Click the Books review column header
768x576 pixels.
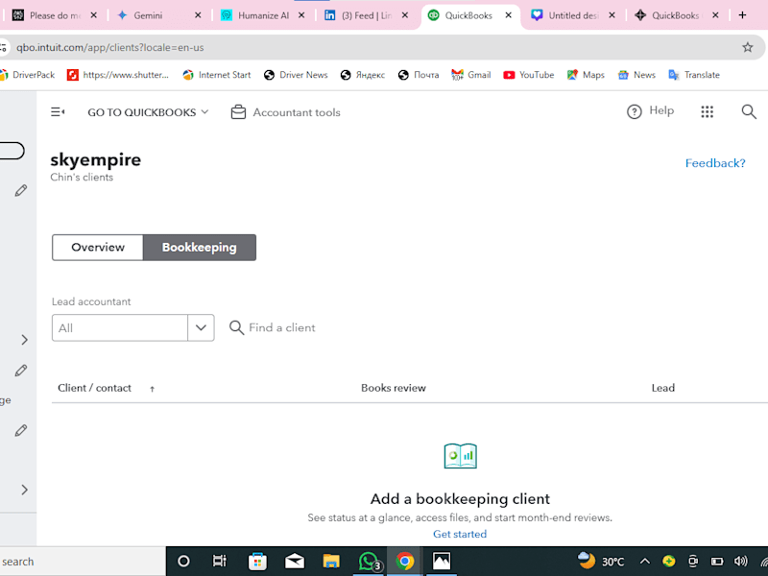pyautogui.click(x=394, y=388)
